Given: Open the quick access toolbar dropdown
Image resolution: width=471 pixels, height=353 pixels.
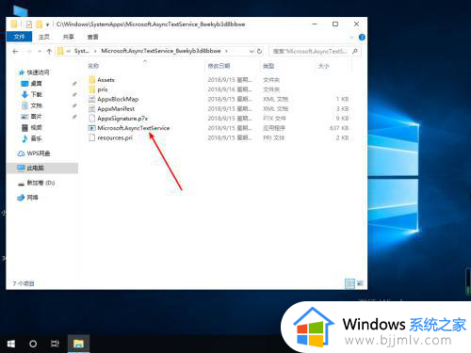Looking at the screenshot, I should pos(47,24).
